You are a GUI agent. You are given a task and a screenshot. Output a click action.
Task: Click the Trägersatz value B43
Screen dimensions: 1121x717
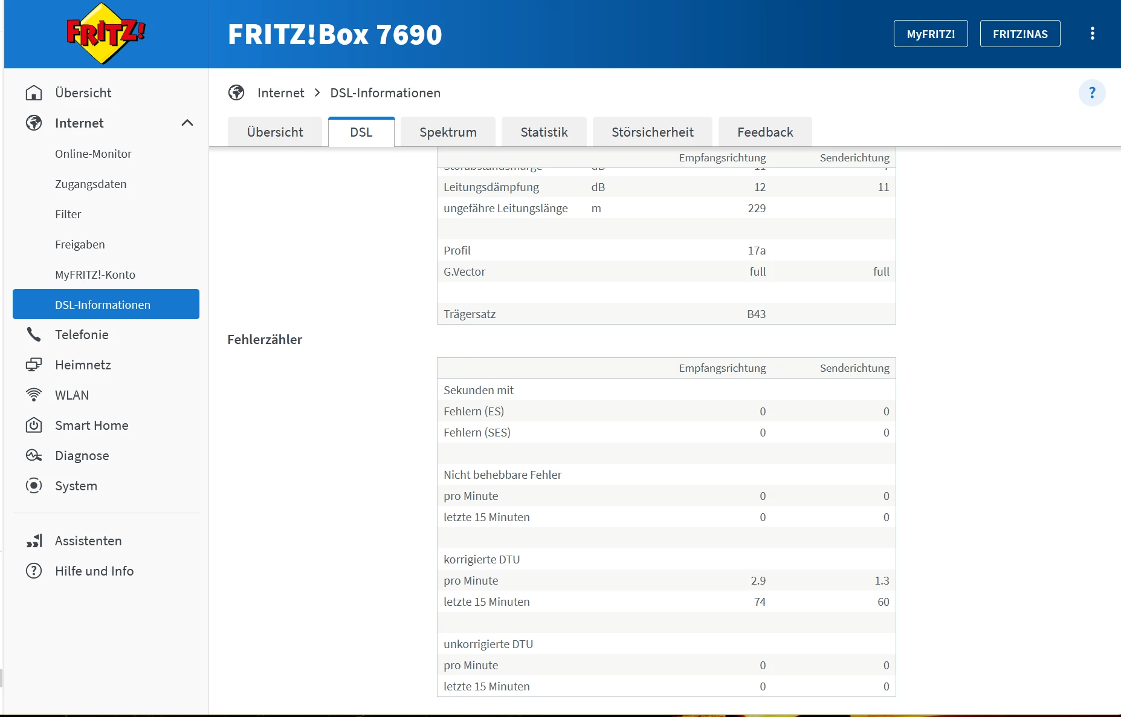coord(756,314)
